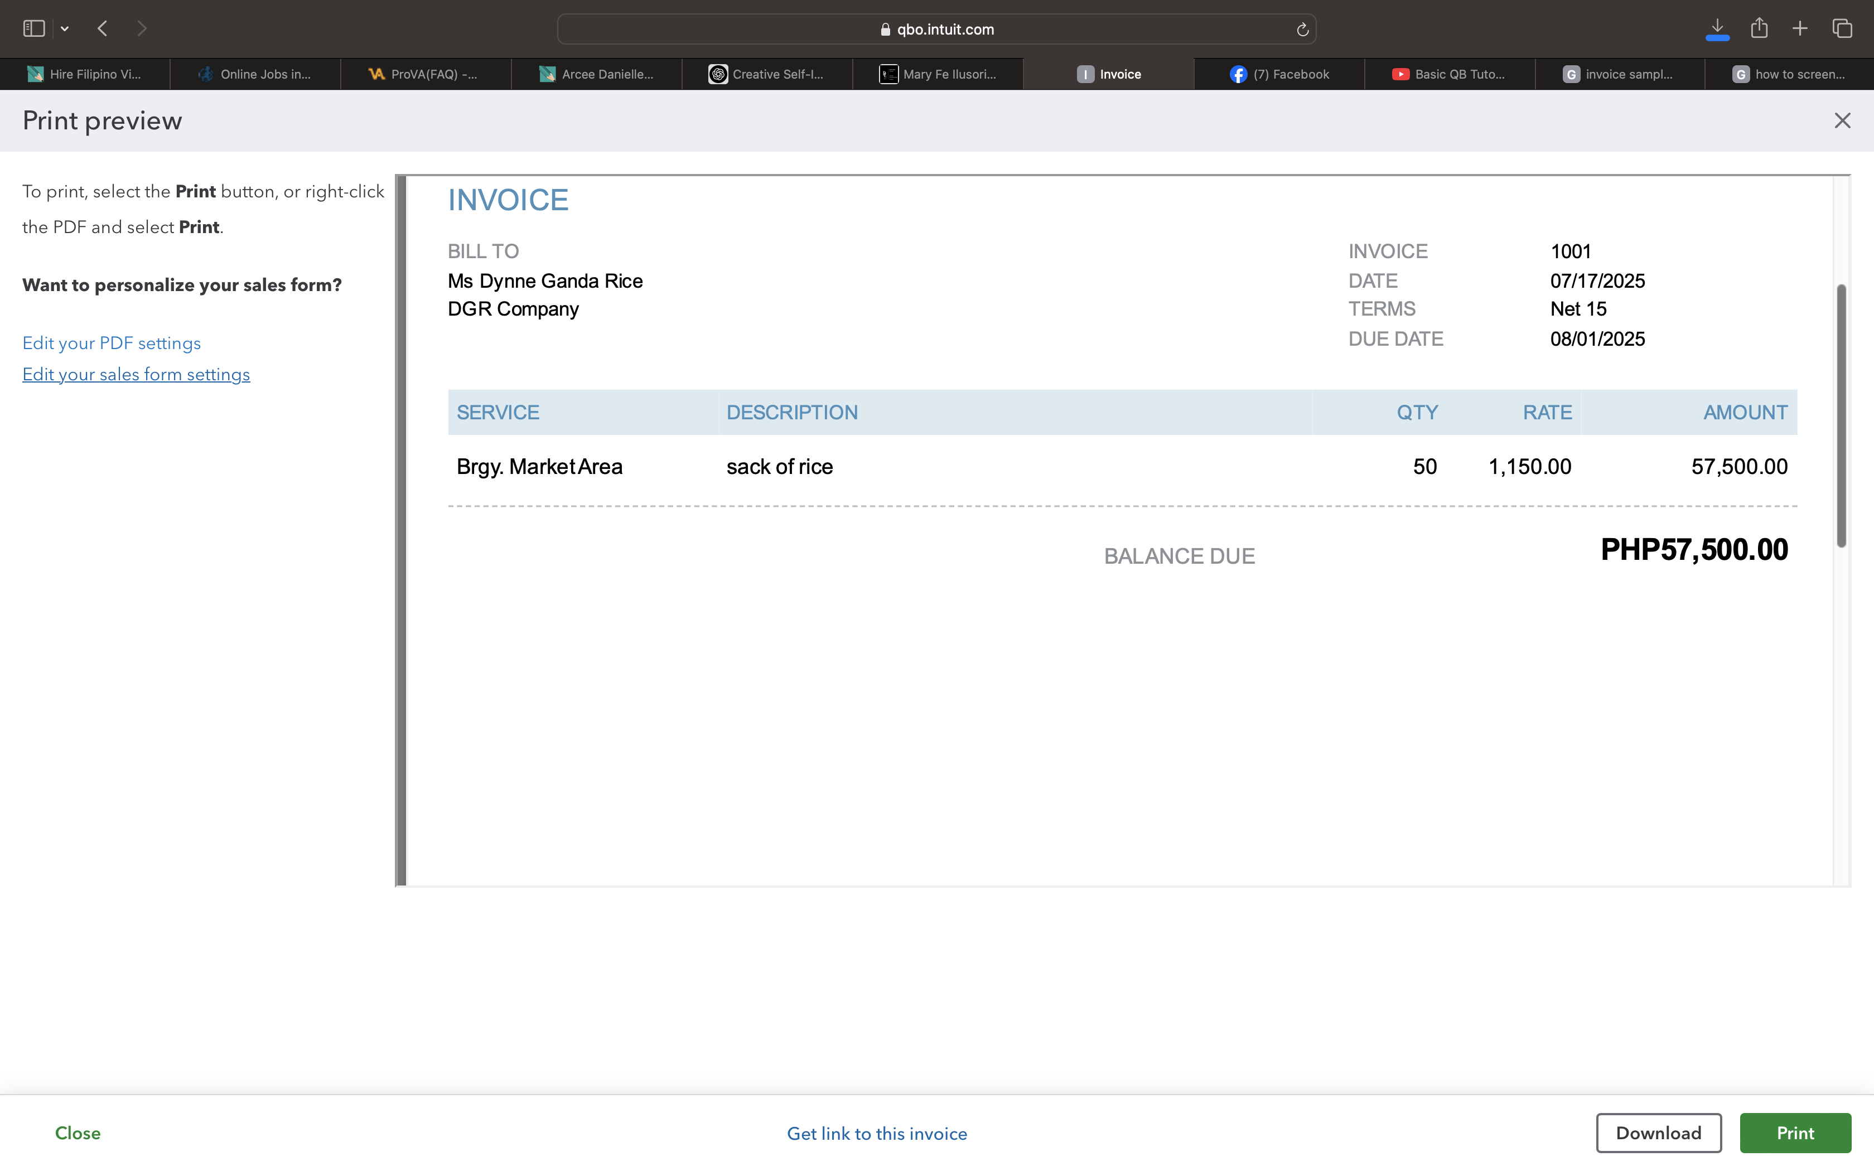Click the QTY column header

click(x=1417, y=413)
